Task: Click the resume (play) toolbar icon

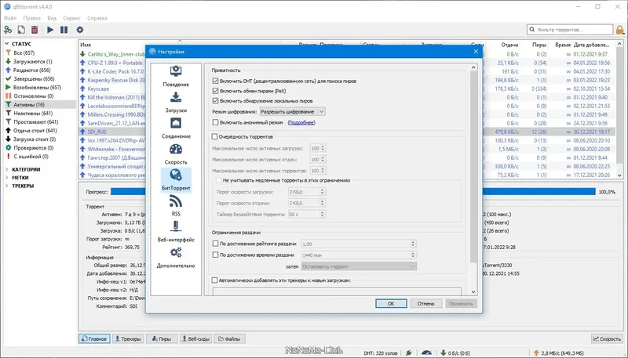Action: [50, 30]
